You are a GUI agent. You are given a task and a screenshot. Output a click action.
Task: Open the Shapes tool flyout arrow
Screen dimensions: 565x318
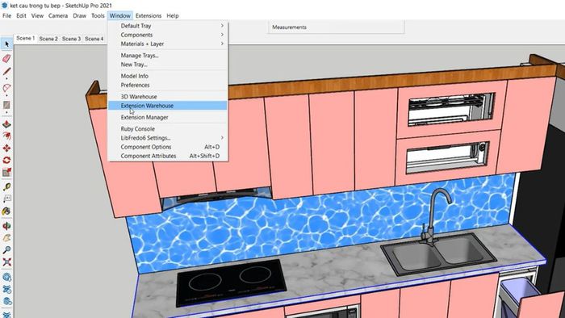(x=6, y=112)
